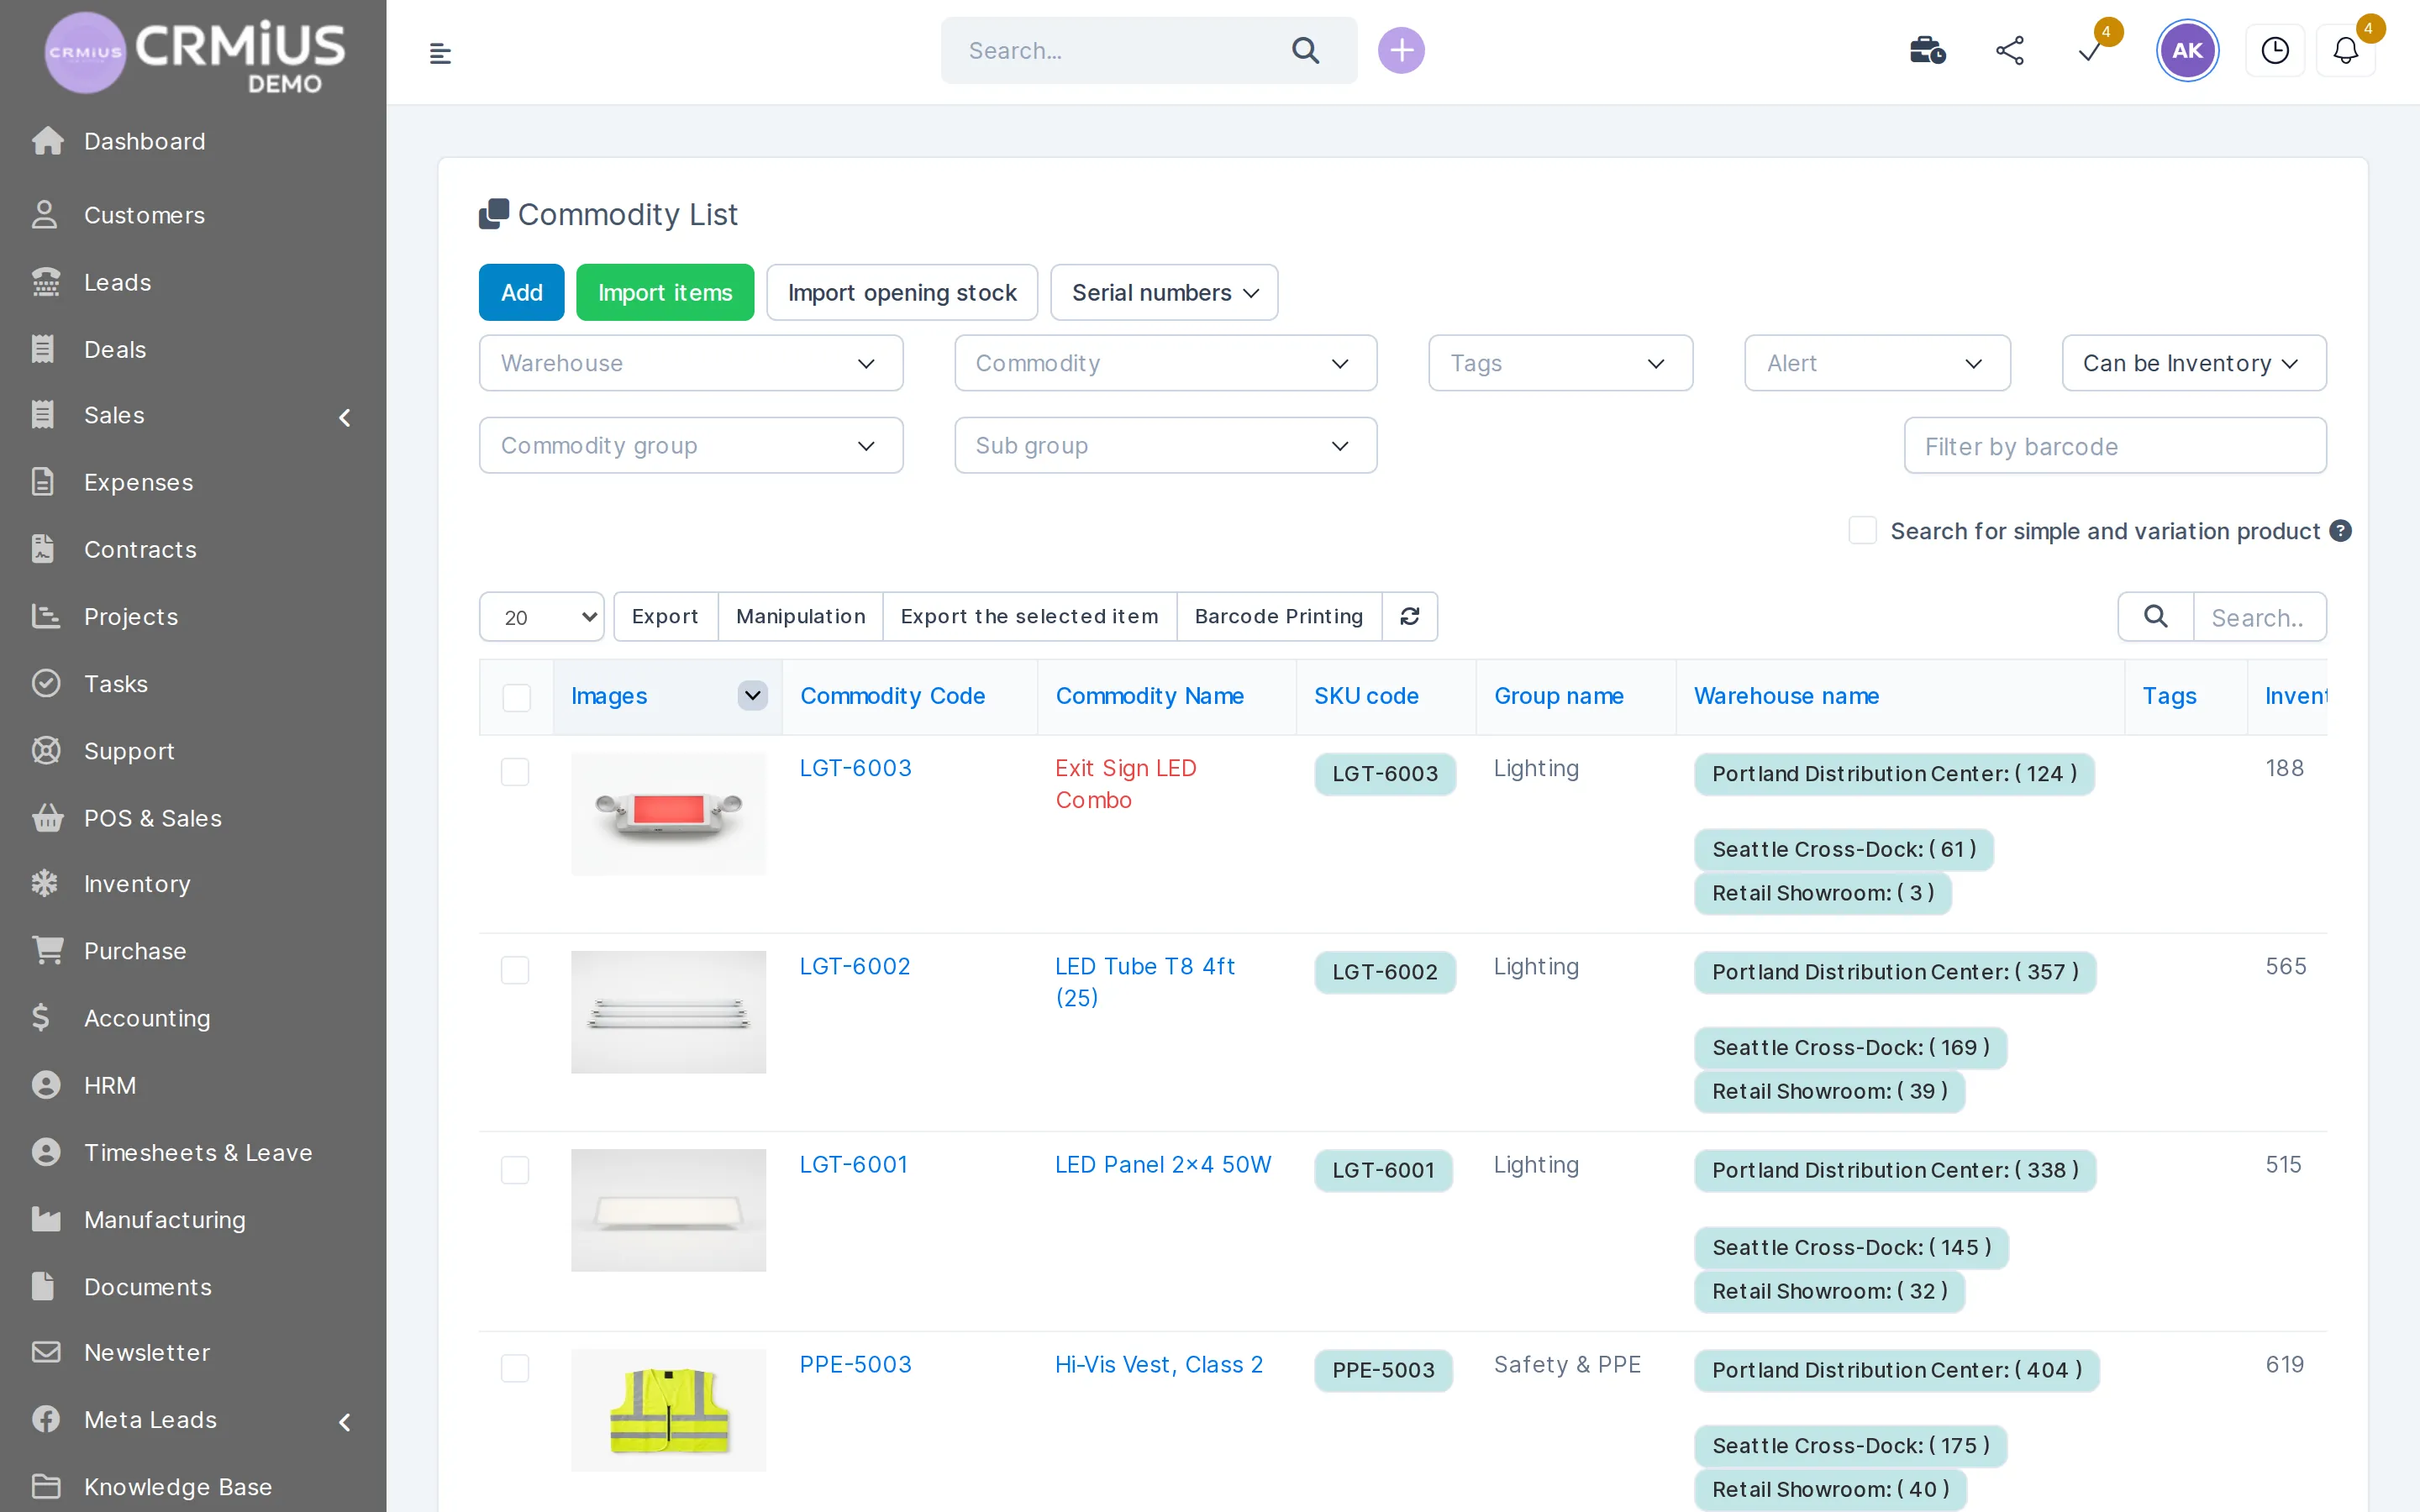Open Manufacturing in the sidebar
The height and width of the screenshot is (1512, 2420).
point(165,1219)
